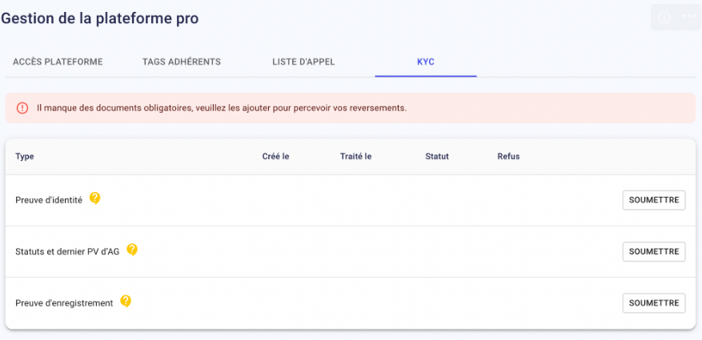The width and height of the screenshot is (702, 340).
Task: Click Soumettre for Statuts et dernier PV d'AG
Action: click(654, 251)
